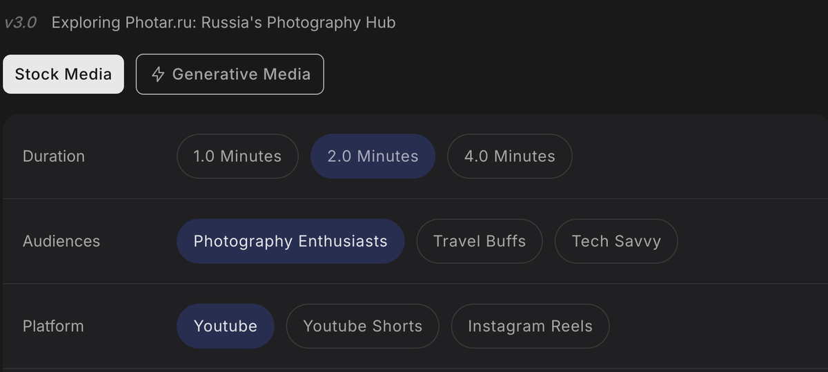
Task: Click the Duration row label
Action: coord(54,156)
